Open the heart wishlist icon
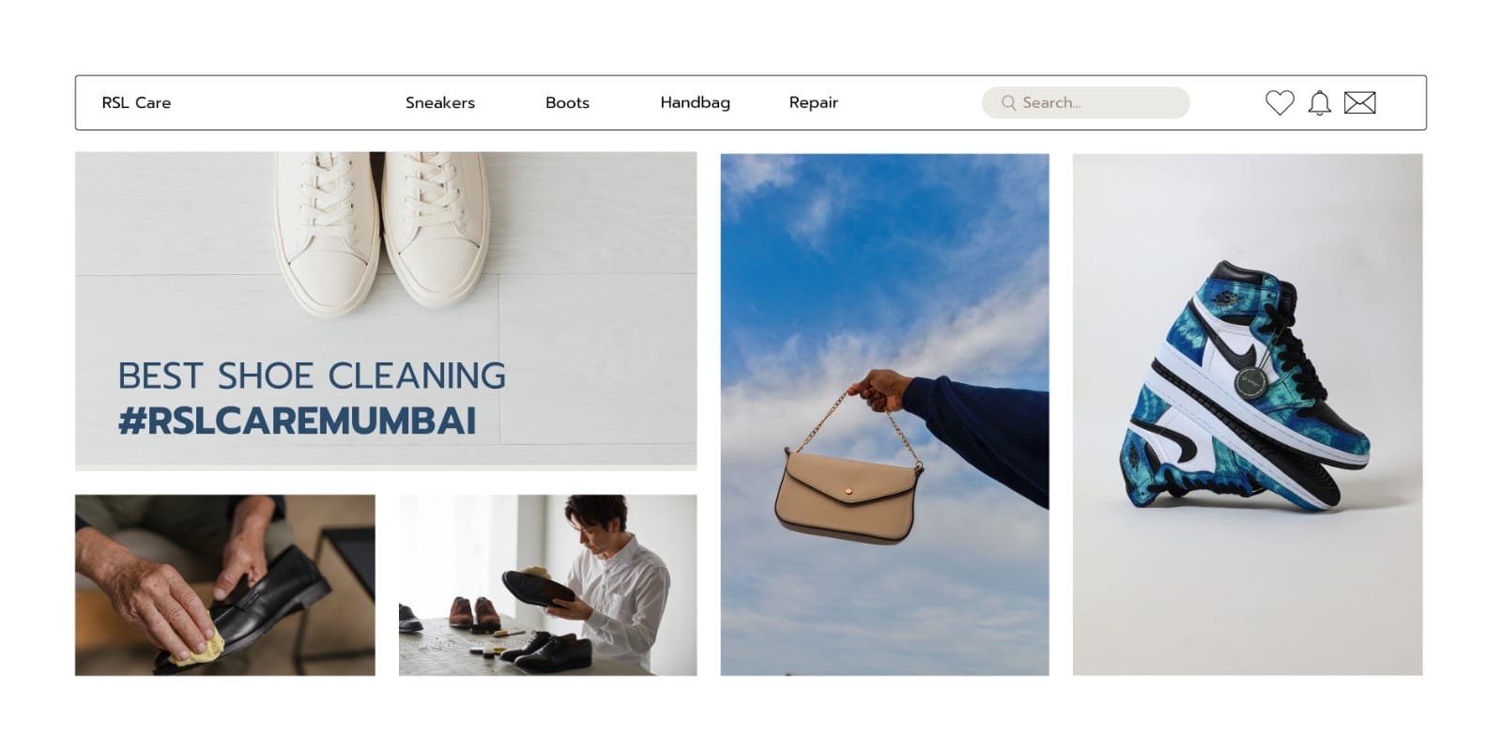This screenshot has height=751, width=1502. [x=1280, y=102]
